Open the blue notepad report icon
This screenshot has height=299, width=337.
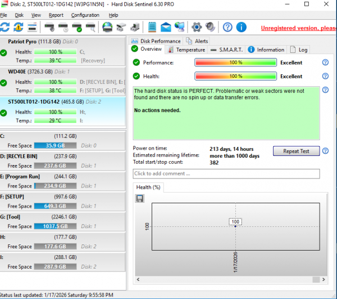coord(152,28)
